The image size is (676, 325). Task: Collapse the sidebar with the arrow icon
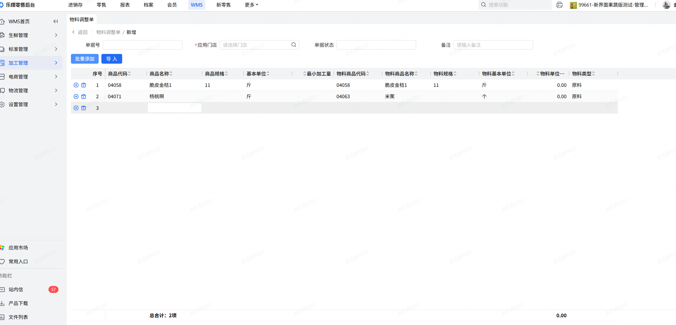click(55, 21)
